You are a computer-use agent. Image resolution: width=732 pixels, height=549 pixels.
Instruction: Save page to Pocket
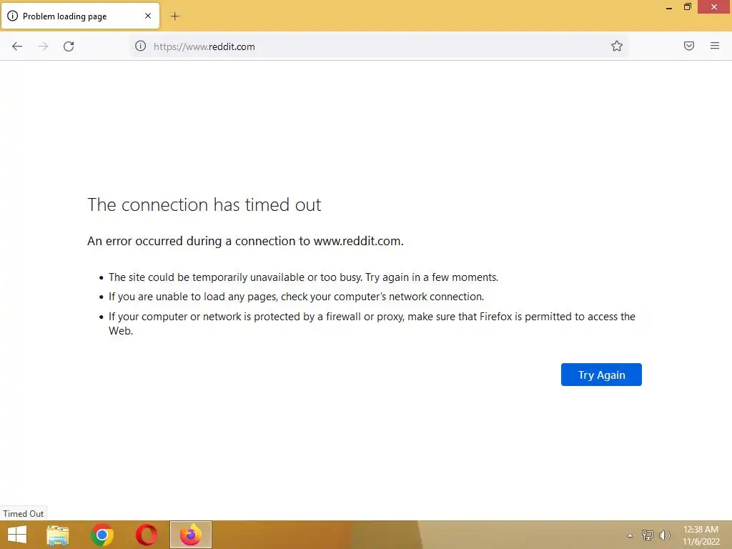(689, 46)
